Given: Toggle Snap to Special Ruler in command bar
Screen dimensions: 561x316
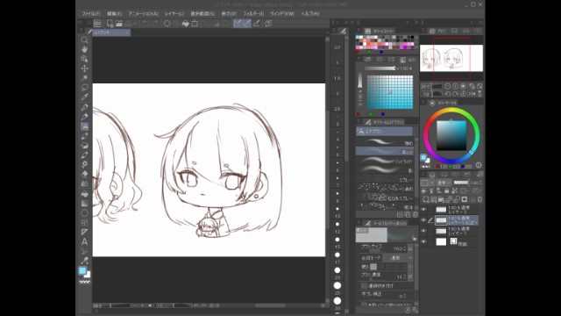Looking at the screenshot, I should pyautogui.click(x=246, y=24).
